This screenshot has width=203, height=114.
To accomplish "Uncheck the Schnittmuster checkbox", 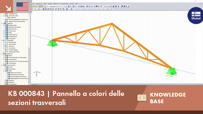I will 6,84.
